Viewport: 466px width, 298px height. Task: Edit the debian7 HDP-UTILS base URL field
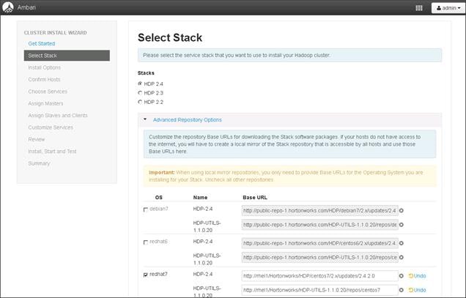pyautogui.click(x=319, y=225)
